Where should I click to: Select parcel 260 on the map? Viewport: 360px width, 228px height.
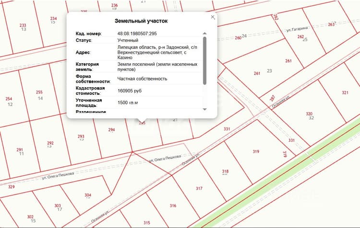click(238, 38)
